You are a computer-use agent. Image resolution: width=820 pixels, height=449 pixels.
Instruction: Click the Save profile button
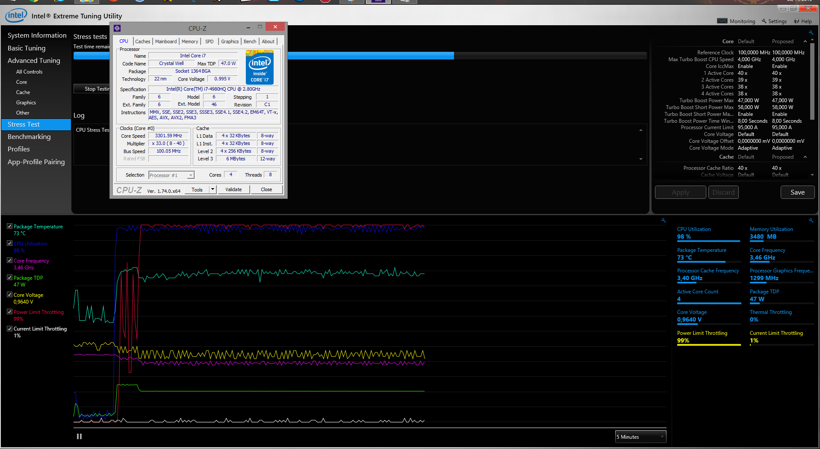[797, 192]
